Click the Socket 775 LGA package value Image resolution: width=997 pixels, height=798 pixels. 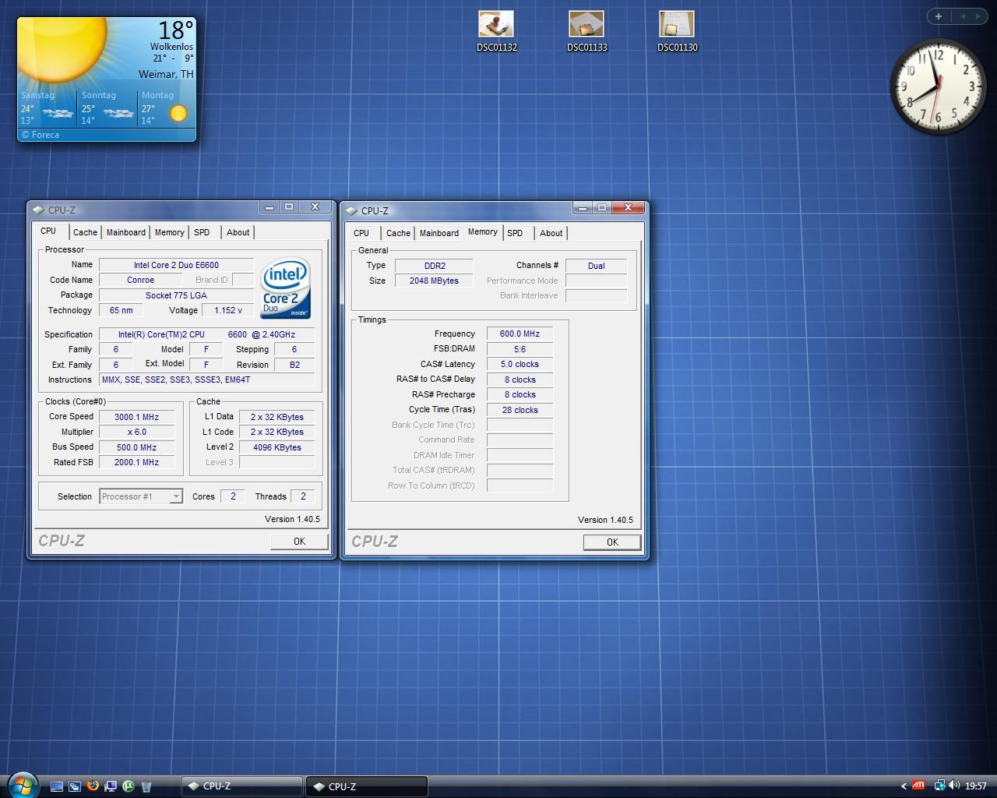pos(176,295)
